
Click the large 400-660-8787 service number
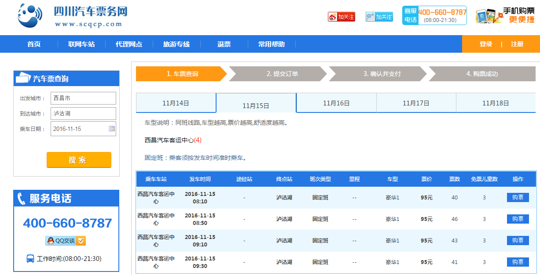[67, 223]
